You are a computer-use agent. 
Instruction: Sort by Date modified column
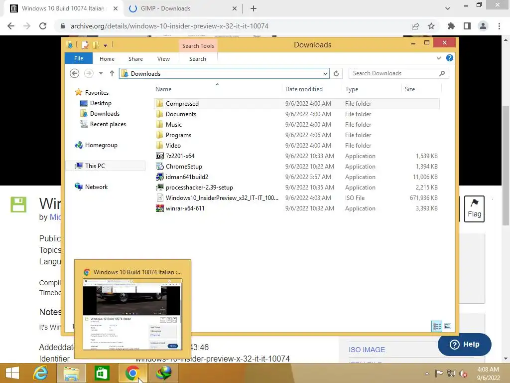point(304,89)
